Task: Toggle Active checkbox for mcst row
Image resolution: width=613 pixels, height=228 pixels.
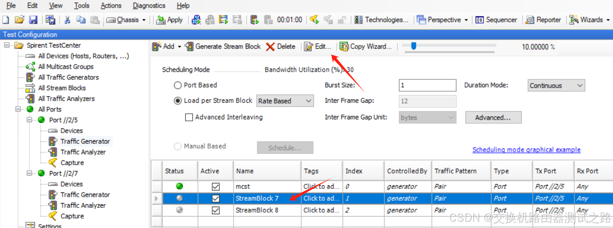Action: pos(216,187)
